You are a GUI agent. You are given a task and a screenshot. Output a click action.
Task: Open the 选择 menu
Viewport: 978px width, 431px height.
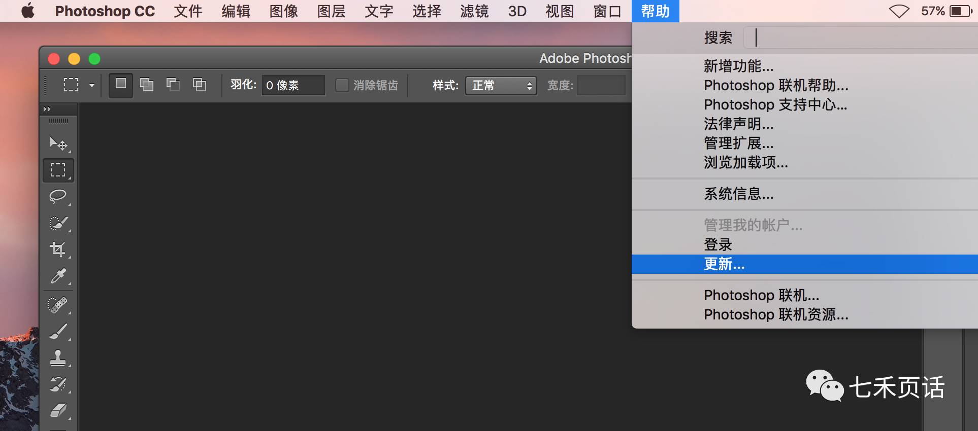pyautogui.click(x=427, y=11)
